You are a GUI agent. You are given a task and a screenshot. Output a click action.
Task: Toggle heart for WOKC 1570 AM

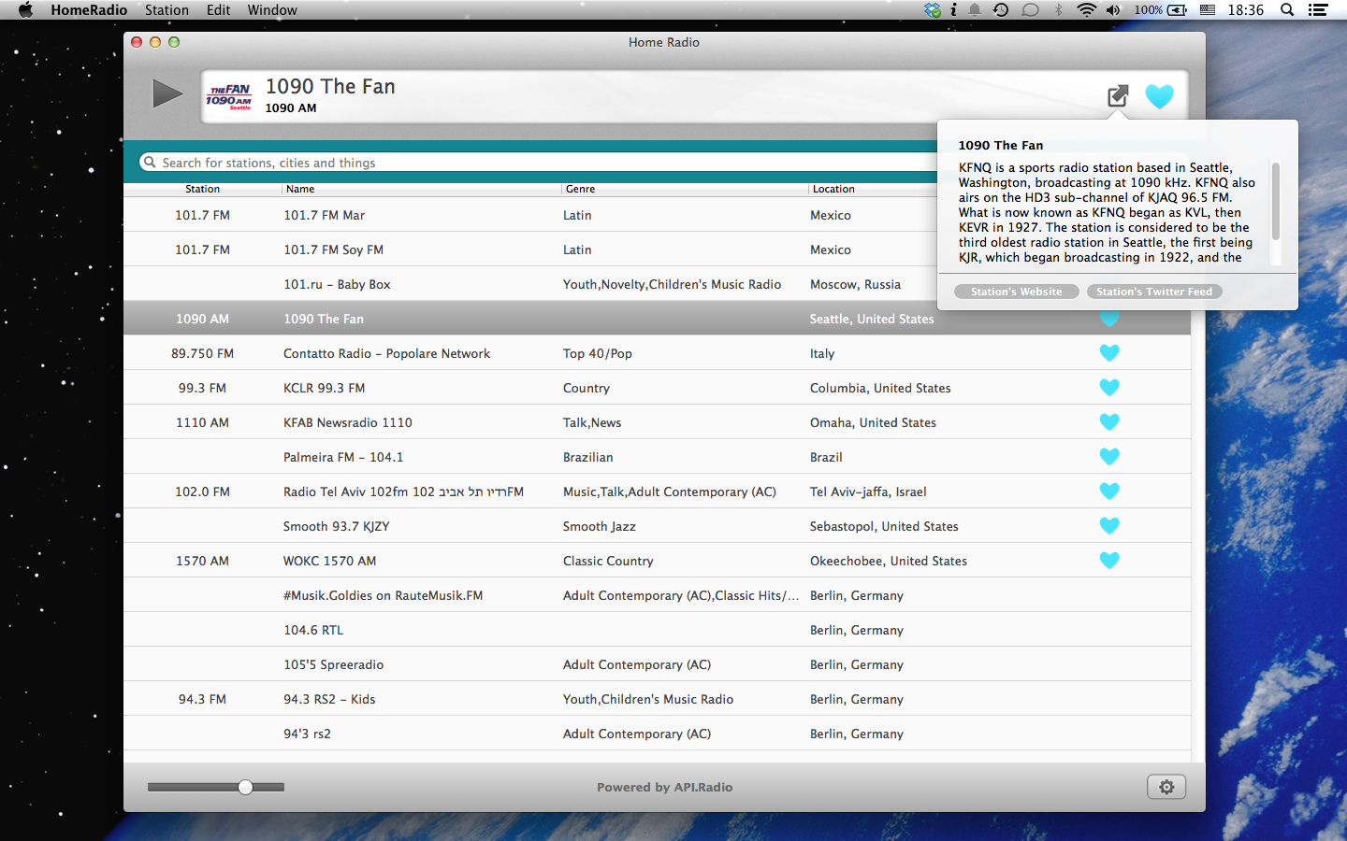click(x=1109, y=561)
